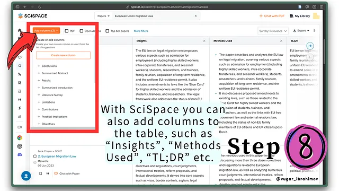Select the European Migration Law paper checkbox
This screenshot has height=191, width=339.
pos(35,156)
